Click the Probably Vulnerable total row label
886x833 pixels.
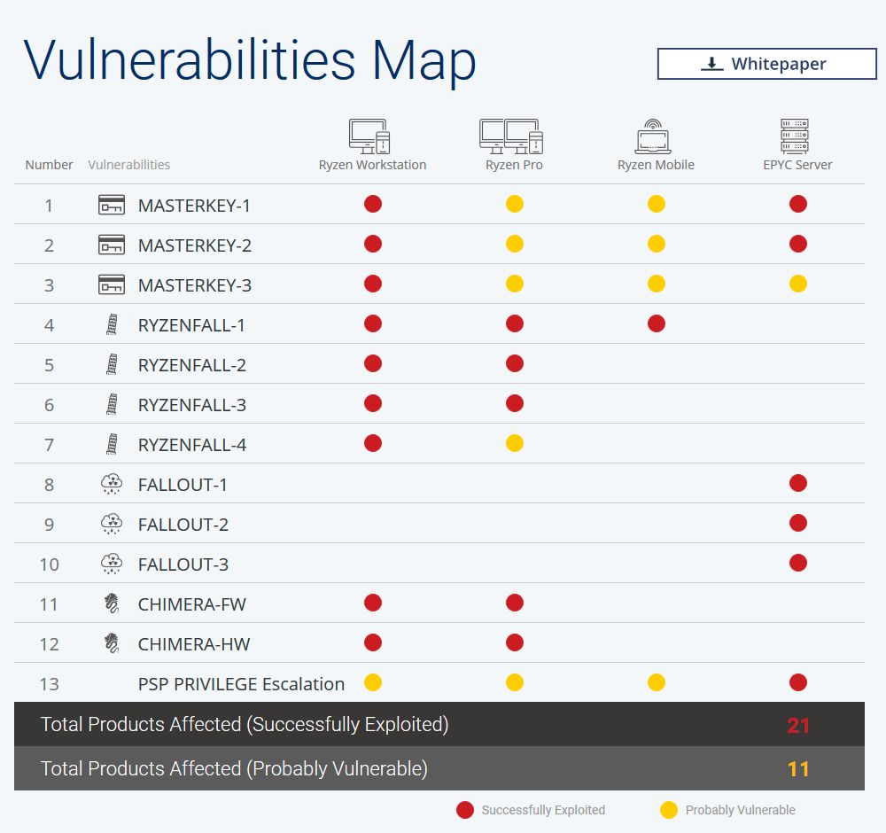(234, 768)
